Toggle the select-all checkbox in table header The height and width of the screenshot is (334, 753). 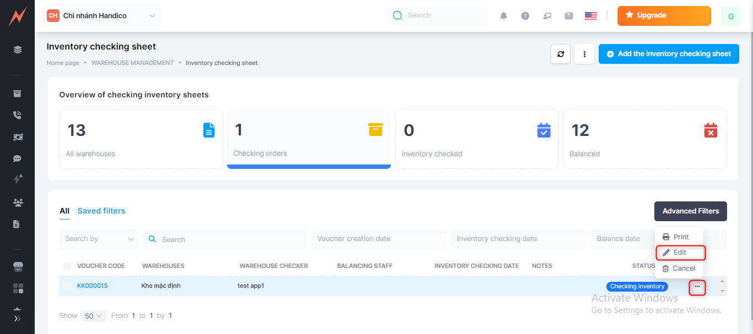[x=67, y=266]
